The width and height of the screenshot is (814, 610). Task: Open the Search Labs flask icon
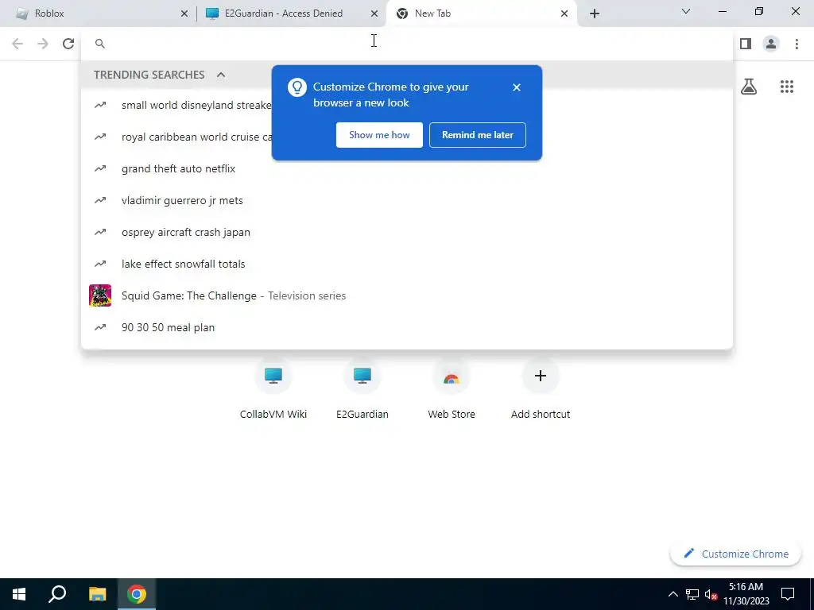[x=749, y=87]
